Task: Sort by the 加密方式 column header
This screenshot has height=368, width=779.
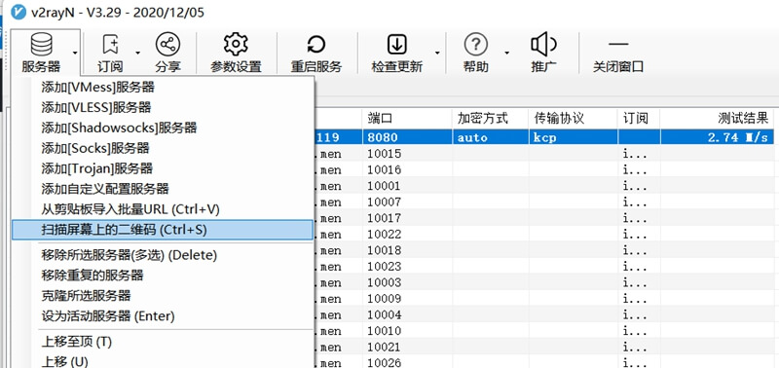Action: point(491,118)
